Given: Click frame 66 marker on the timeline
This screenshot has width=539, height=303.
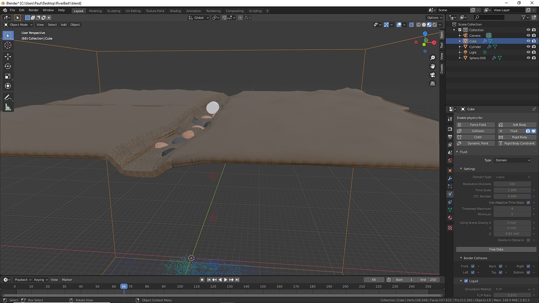Looking at the screenshot, I should click(x=124, y=286).
